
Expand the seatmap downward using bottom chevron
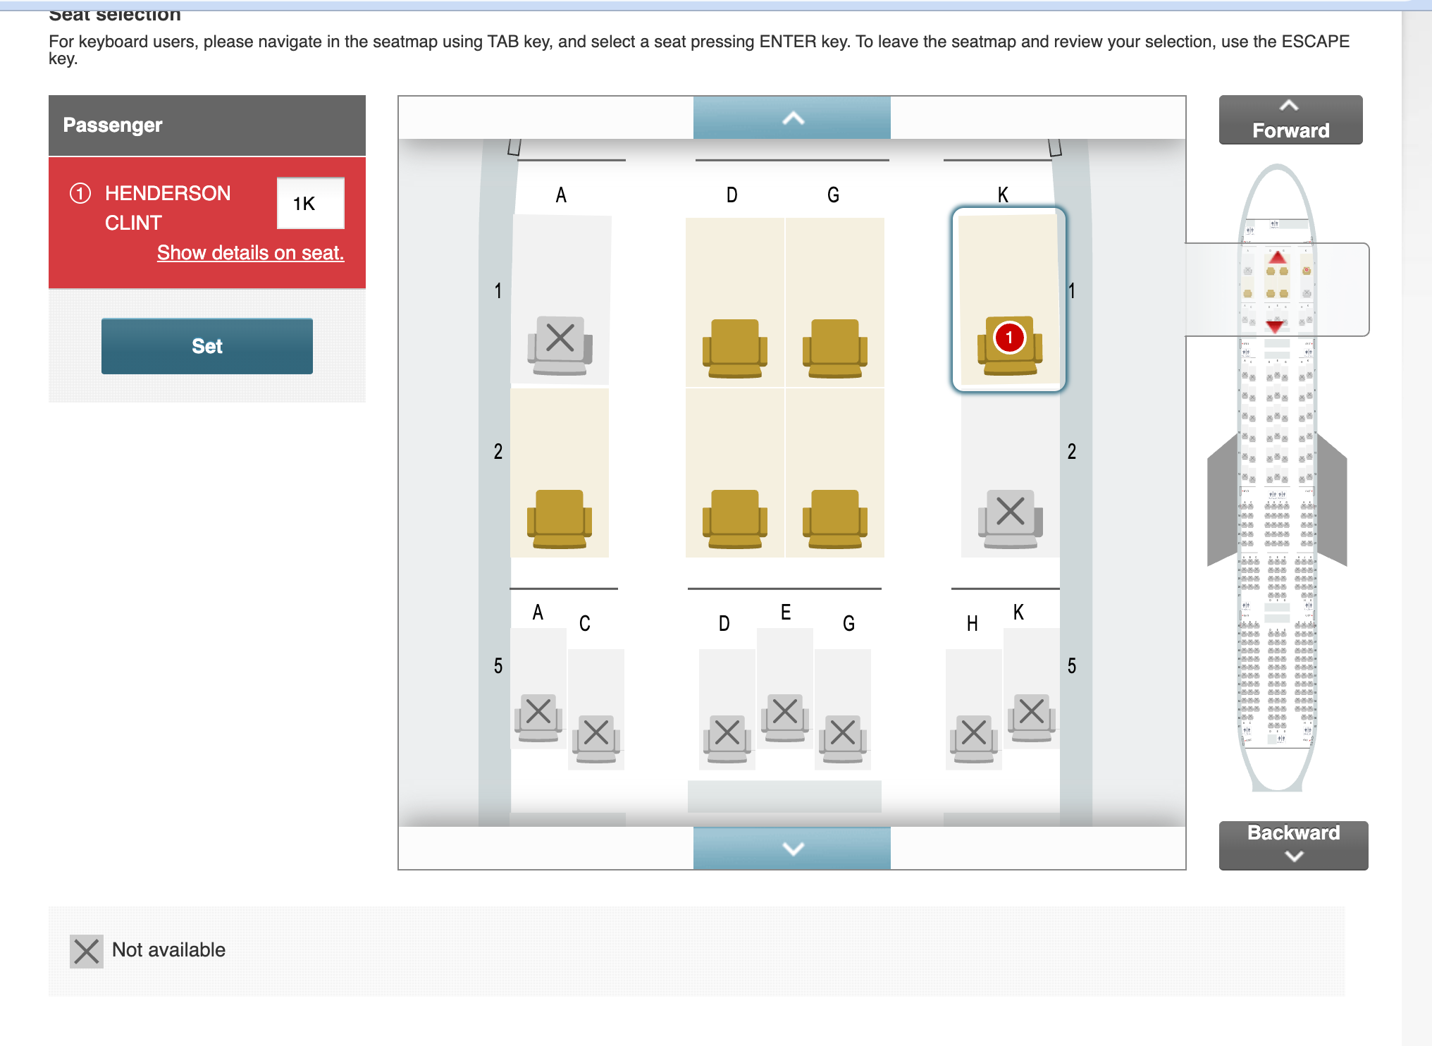coord(792,849)
